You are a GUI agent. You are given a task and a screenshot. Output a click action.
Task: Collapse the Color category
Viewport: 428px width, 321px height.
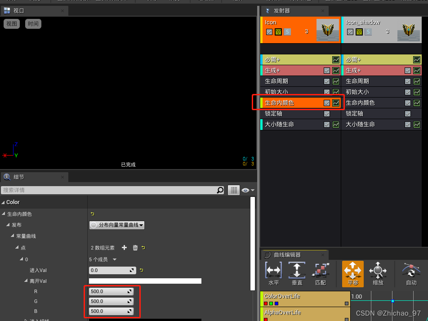pos(3,202)
